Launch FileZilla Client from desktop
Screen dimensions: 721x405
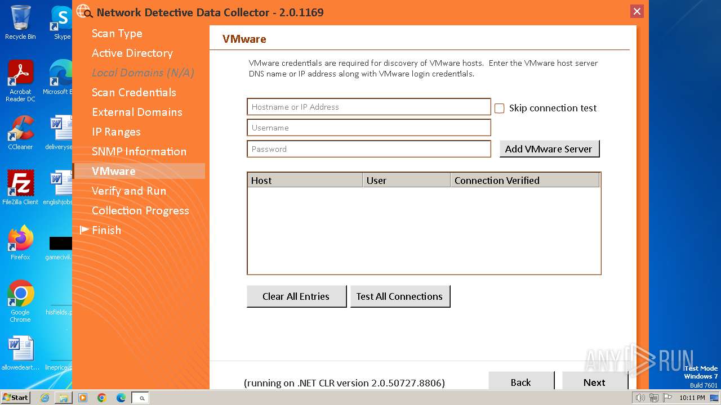(x=20, y=187)
